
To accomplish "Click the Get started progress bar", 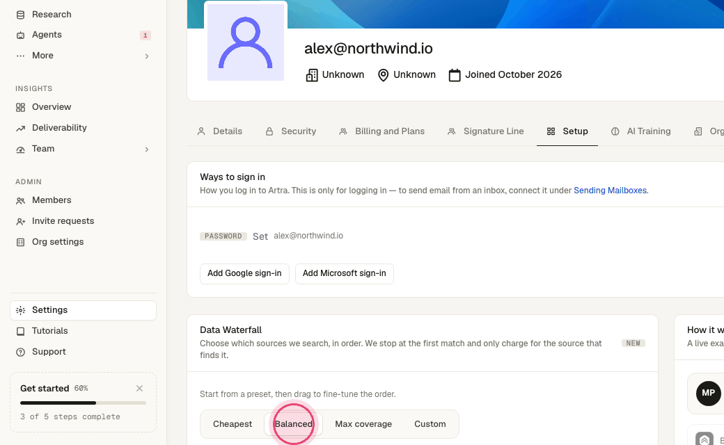I will pyautogui.click(x=83, y=403).
